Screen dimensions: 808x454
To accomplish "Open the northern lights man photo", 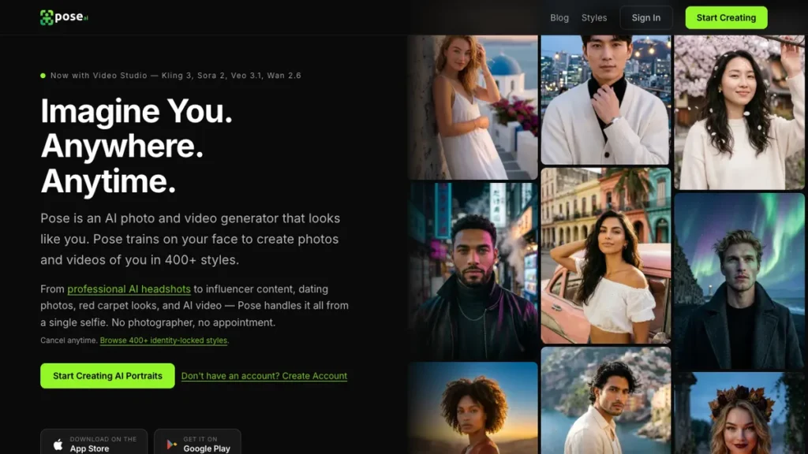I will [x=739, y=281].
